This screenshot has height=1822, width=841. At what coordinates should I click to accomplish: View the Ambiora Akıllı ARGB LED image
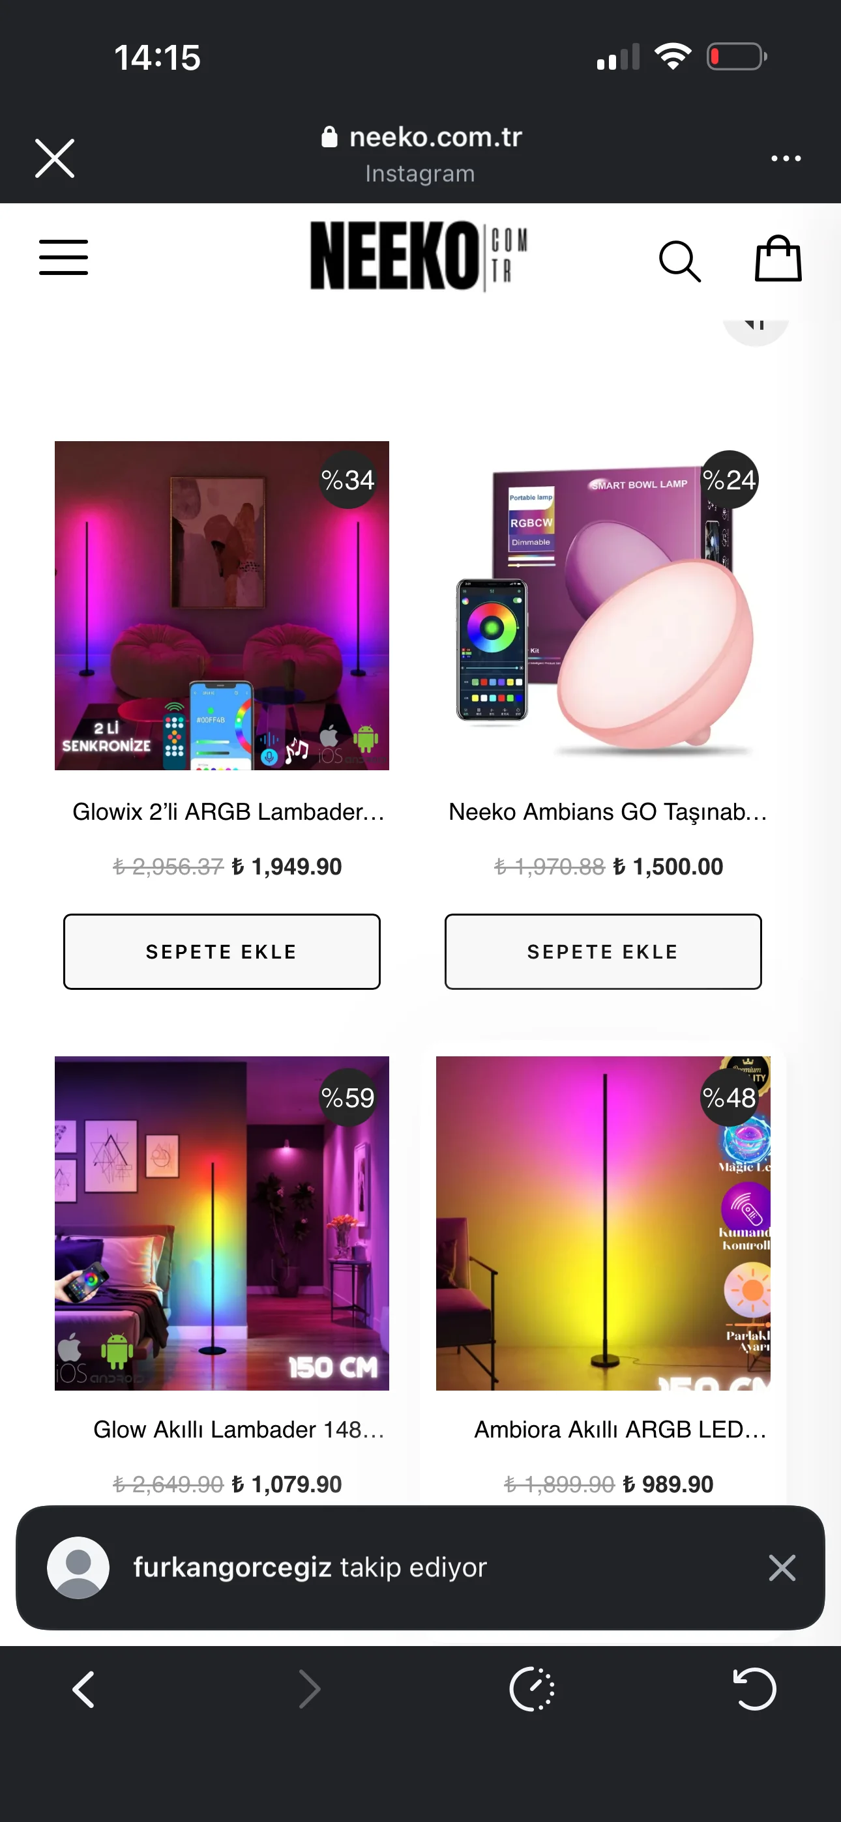[x=603, y=1223]
